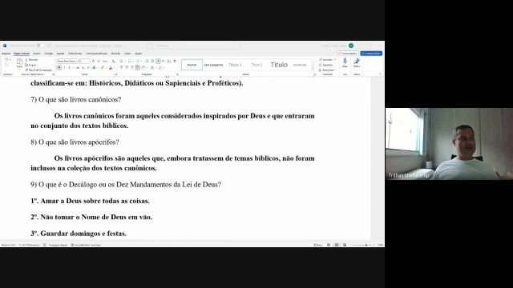This screenshot has height=288, width=513.
Task: Select the bullet list icon
Action: point(121,61)
